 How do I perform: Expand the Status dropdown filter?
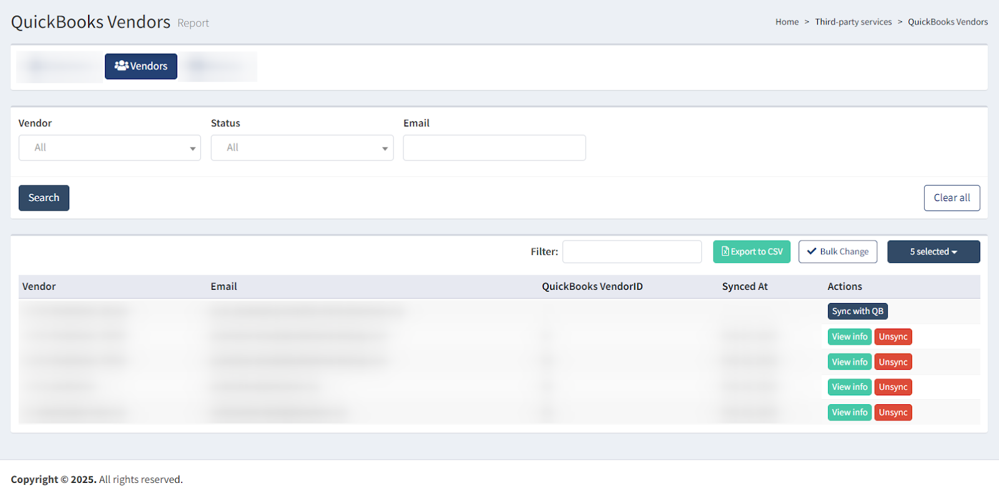point(302,148)
